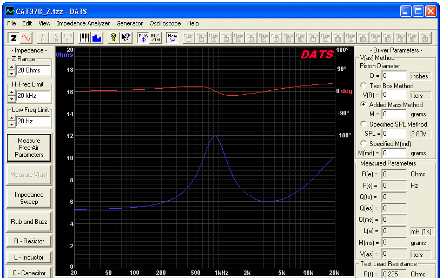Select the Mem 14 memory slot button
The width and height of the screenshot is (443, 278).
pos(351,37)
